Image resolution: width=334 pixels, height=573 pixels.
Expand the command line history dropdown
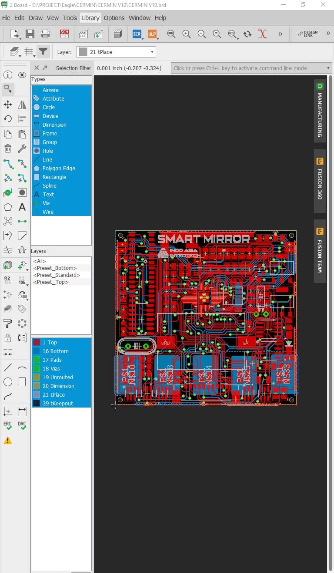328,68
